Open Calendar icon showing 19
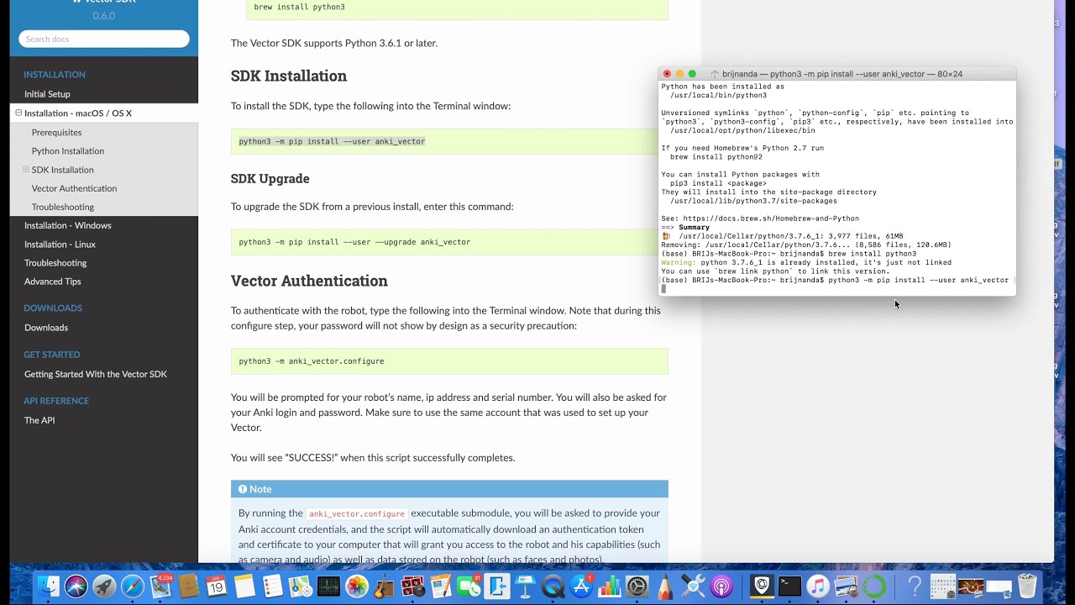This screenshot has width=1075, height=605. point(217,586)
